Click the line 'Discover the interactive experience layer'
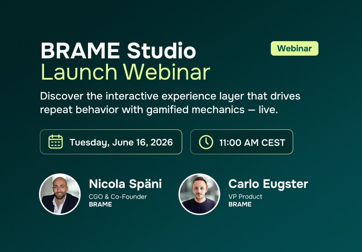The image size is (362, 252). (170, 96)
